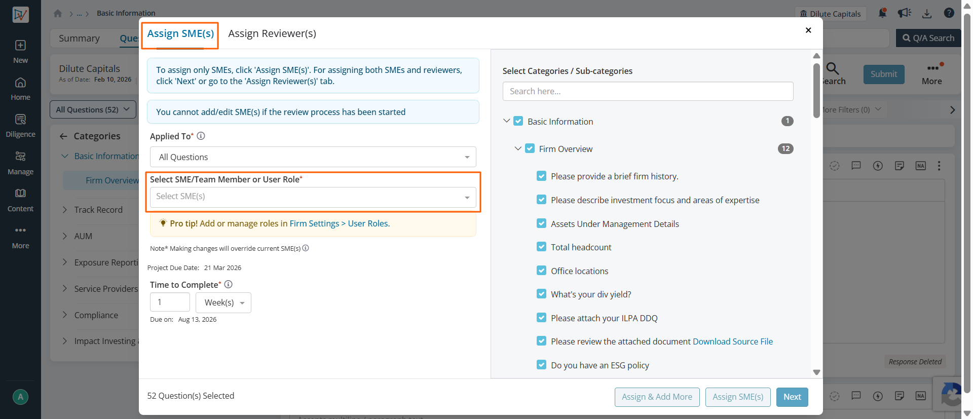The image size is (973, 419).
Task: Open the user avatar A menu
Action: point(20,397)
